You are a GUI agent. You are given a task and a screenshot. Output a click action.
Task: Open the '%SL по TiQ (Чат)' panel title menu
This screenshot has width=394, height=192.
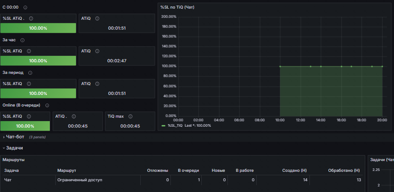tap(177, 7)
